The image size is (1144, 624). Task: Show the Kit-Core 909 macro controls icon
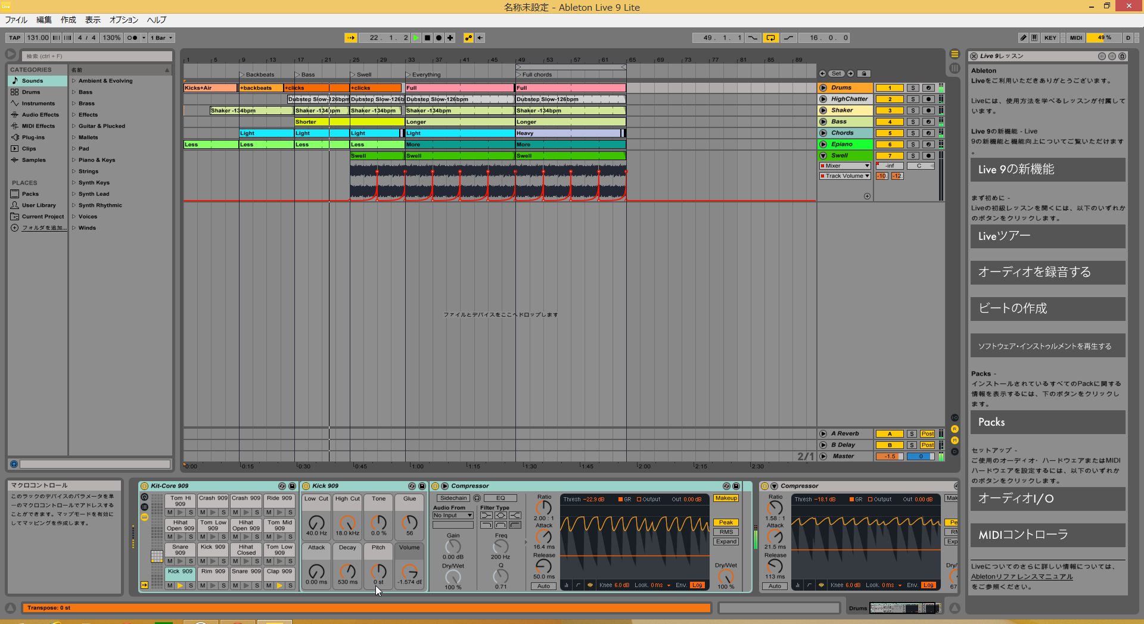tap(144, 497)
